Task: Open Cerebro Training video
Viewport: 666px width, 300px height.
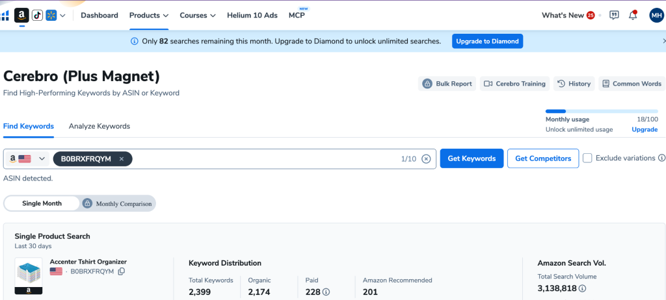Action: 515,84
